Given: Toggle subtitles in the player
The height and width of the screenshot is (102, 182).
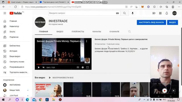Looking at the screenshot, I should pyautogui.click(x=78, y=67).
